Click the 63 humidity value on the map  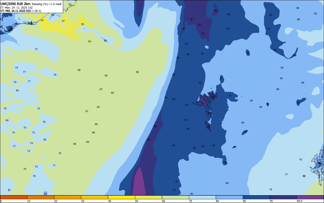click(98, 107)
